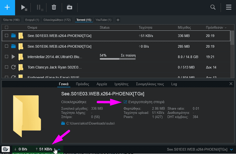Click the Σε παύση paused status text

click(128, 55)
